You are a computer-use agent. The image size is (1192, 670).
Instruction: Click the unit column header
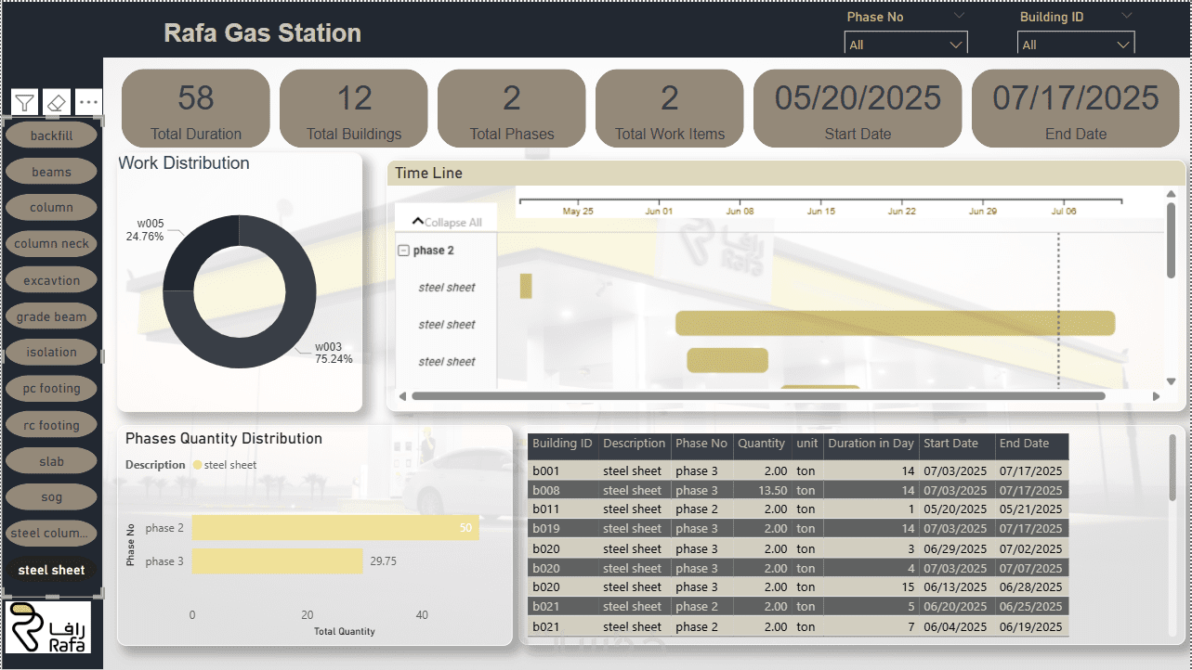point(807,445)
